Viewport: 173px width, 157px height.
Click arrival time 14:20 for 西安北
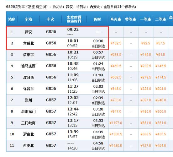coord(72,148)
